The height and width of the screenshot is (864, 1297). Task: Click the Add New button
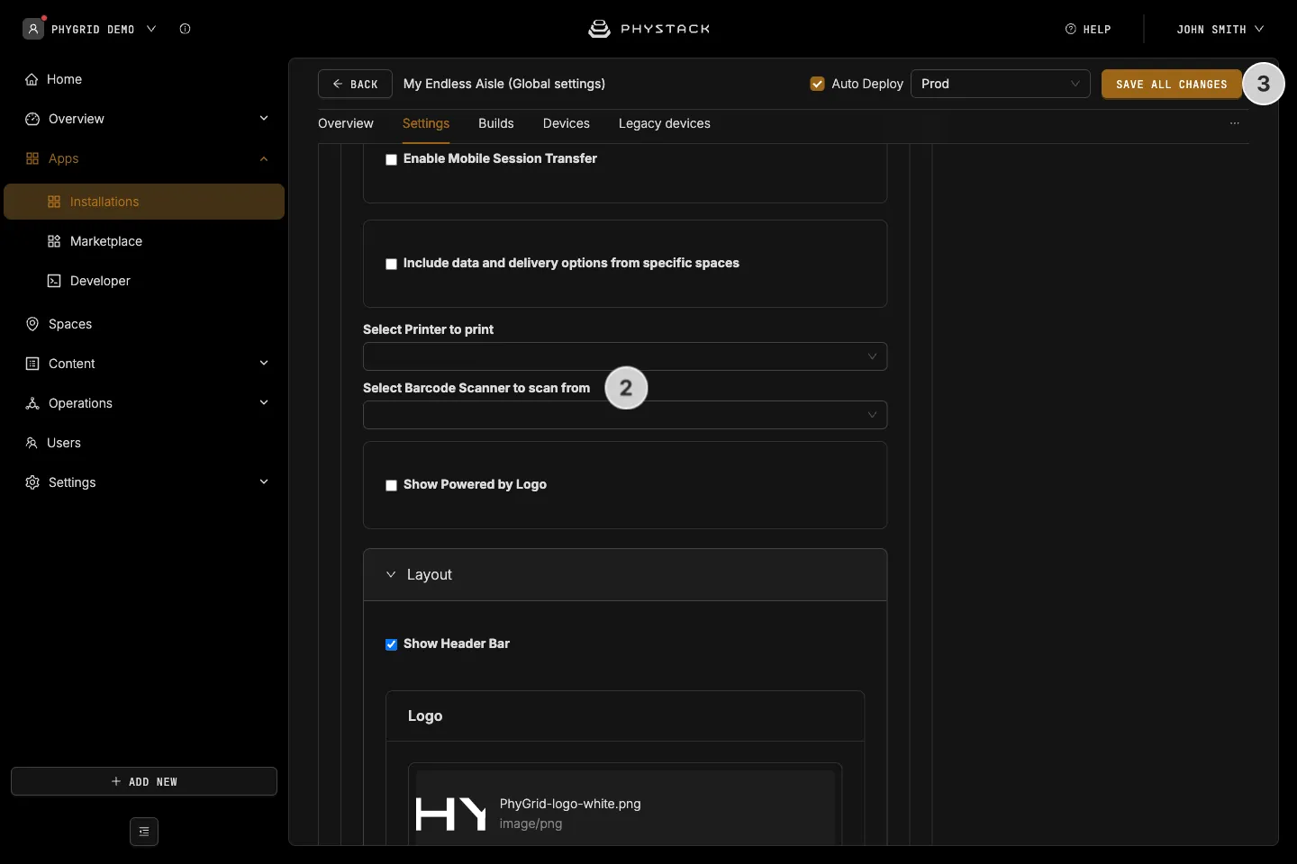tap(144, 781)
